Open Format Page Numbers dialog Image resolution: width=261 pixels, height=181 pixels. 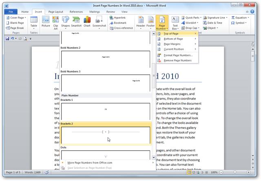tap(177, 55)
